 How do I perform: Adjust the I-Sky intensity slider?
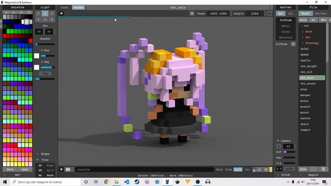coord(48,68)
